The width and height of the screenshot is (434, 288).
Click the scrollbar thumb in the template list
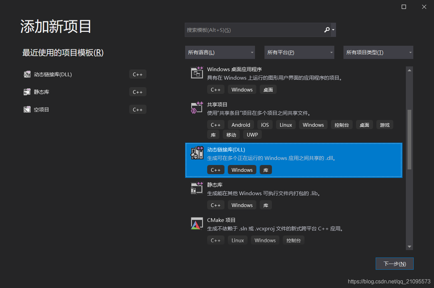409,136
